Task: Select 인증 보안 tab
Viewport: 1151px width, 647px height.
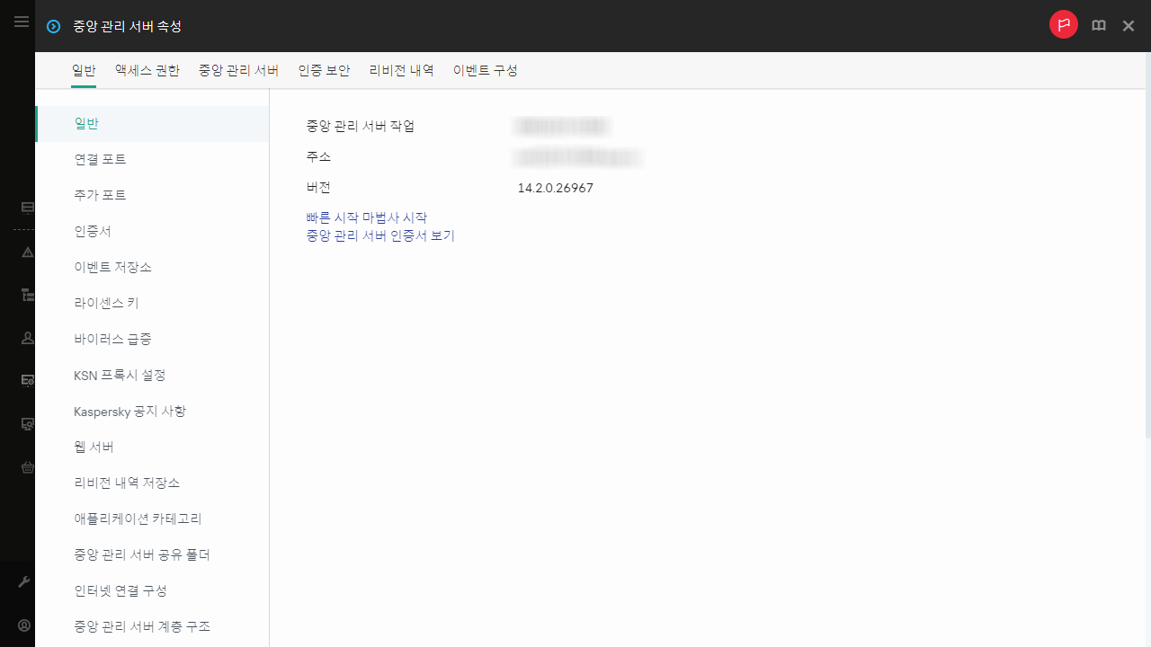Action: pos(324,70)
